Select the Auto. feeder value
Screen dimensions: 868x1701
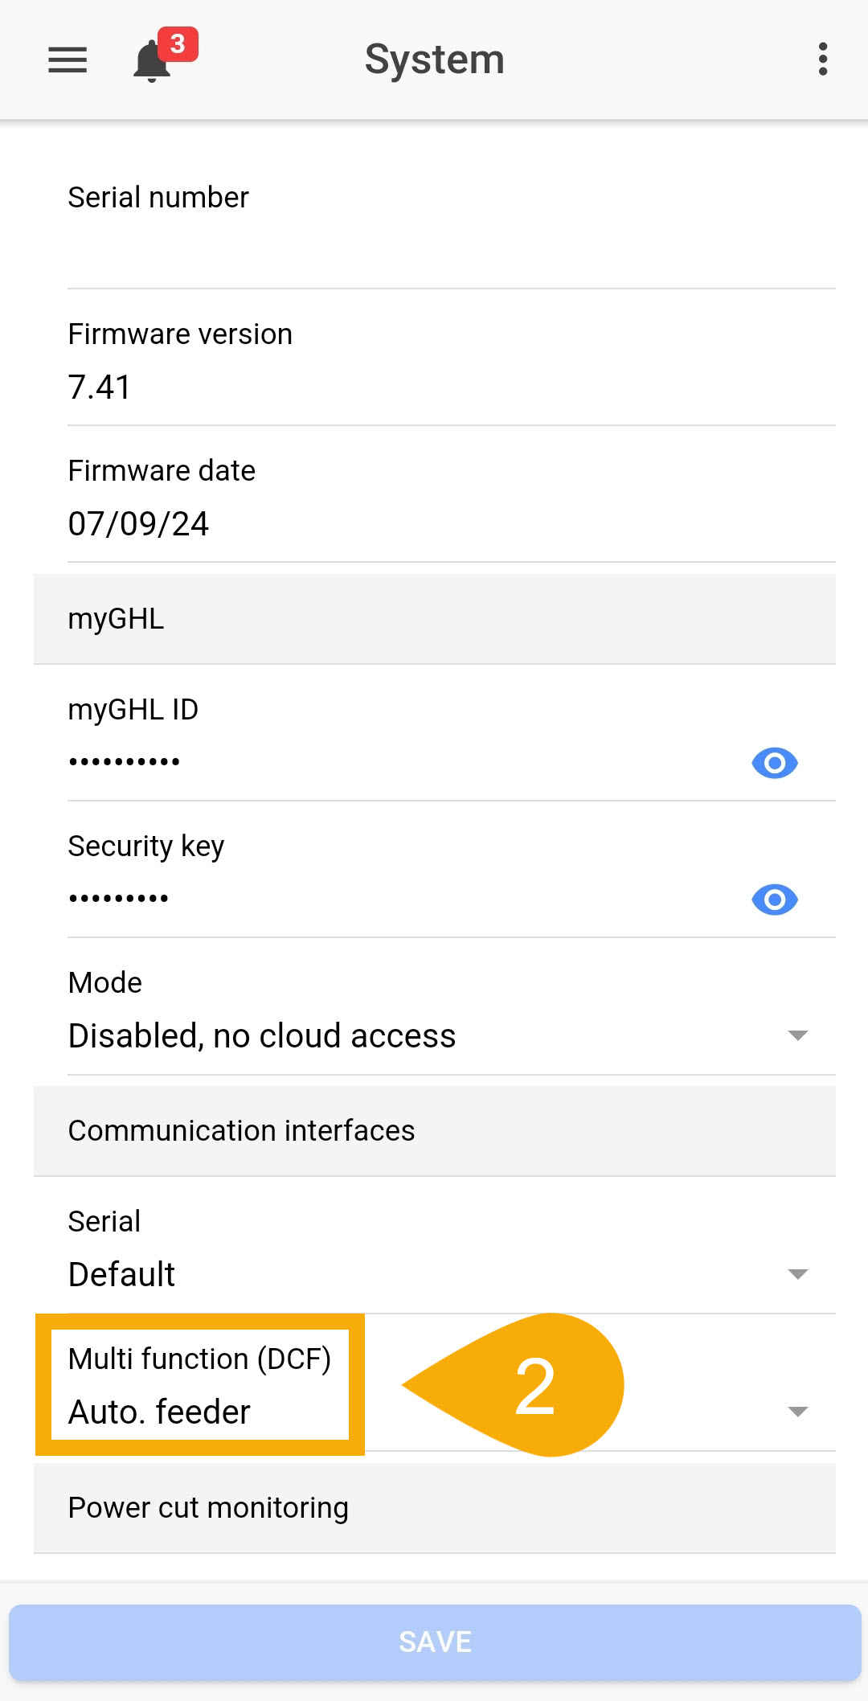[160, 1412]
